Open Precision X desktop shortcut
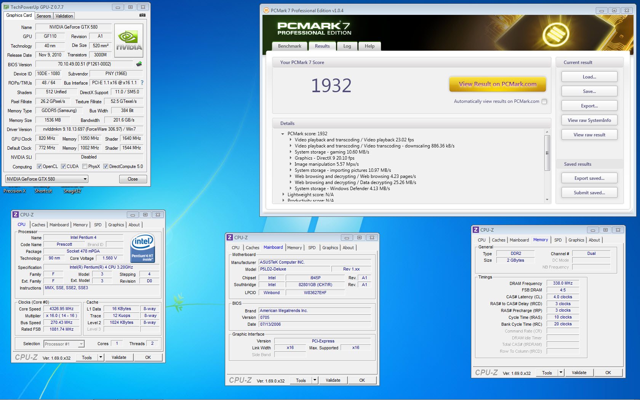Viewport: 640px width, 400px height. pos(14,191)
